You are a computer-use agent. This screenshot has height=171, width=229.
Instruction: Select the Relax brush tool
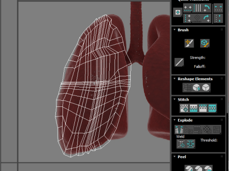[205, 43]
